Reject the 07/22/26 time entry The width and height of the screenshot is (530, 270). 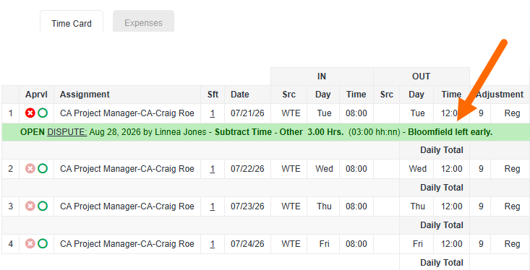pos(30,168)
